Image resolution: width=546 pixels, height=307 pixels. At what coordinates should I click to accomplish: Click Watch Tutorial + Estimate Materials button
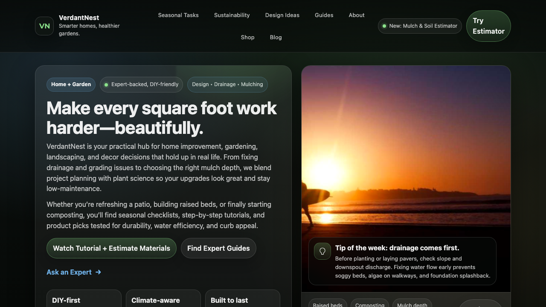point(111,248)
